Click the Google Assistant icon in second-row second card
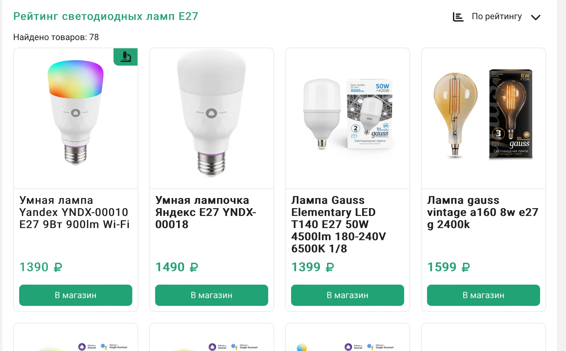This screenshot has height=351, width=566. [x=235, y=346]
